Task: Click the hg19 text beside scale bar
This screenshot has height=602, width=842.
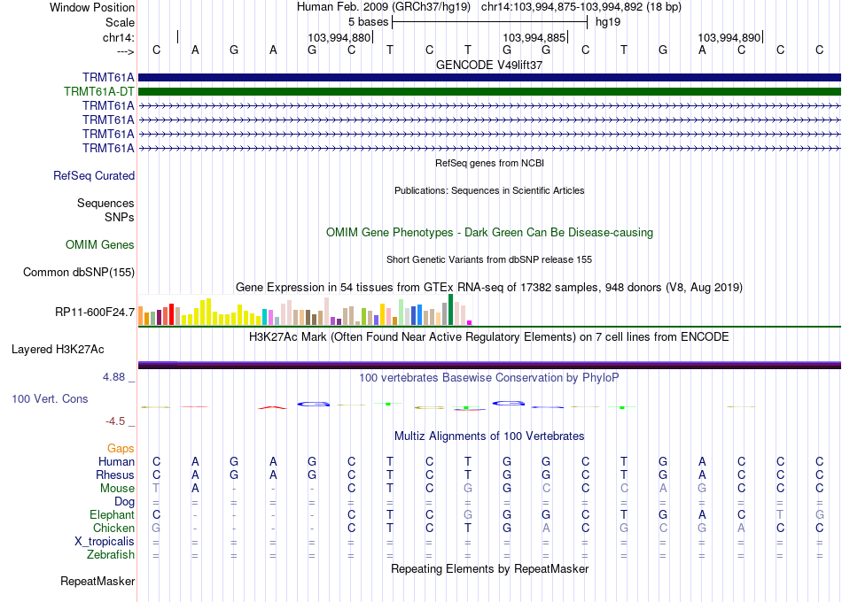Action: pos(608,22)
